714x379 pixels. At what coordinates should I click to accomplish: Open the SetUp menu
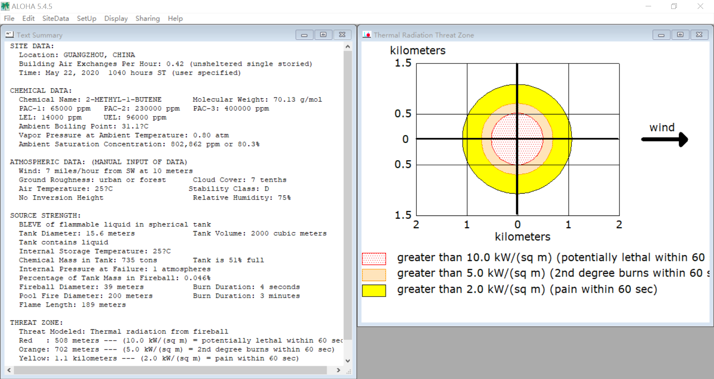[x=86, y=19]
